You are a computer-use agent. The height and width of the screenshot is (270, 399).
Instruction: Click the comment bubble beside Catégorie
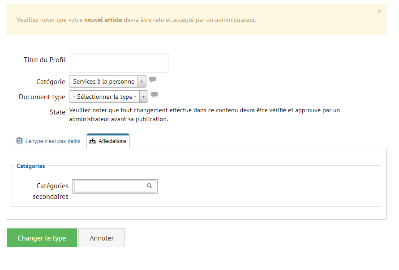[152, 80]
